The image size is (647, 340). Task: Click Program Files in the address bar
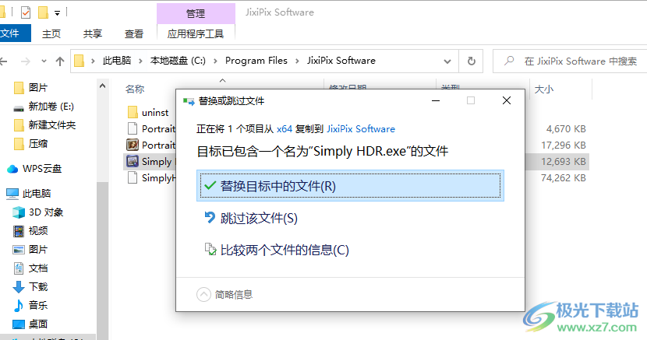click(x=256, y=61)
